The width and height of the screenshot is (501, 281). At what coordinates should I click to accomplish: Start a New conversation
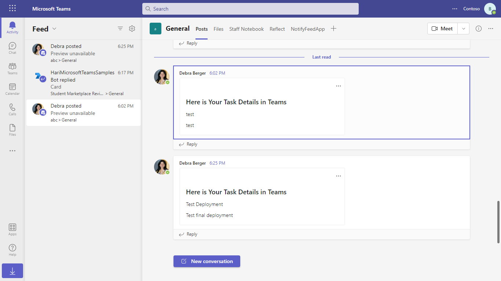(x=207, y=261)
